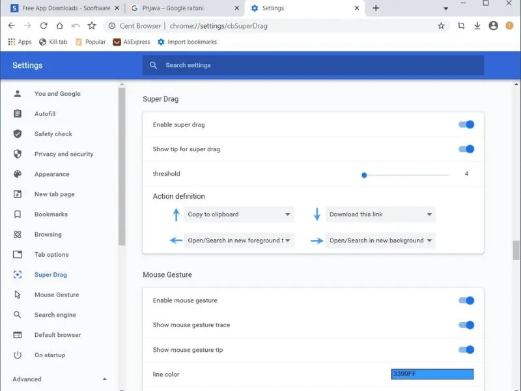Click the Browsing sidebar icon
This screenshot has width=521, height=391.
point(18,235)
